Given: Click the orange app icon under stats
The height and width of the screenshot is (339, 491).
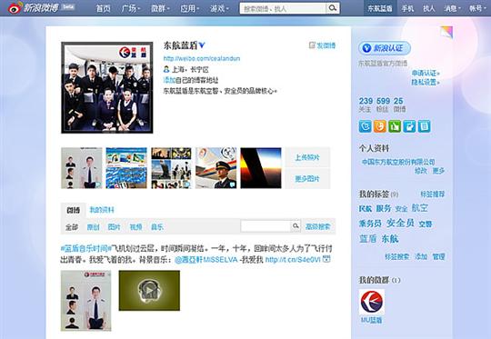Looking at the screenshot, I should click(x=380, y=126).
